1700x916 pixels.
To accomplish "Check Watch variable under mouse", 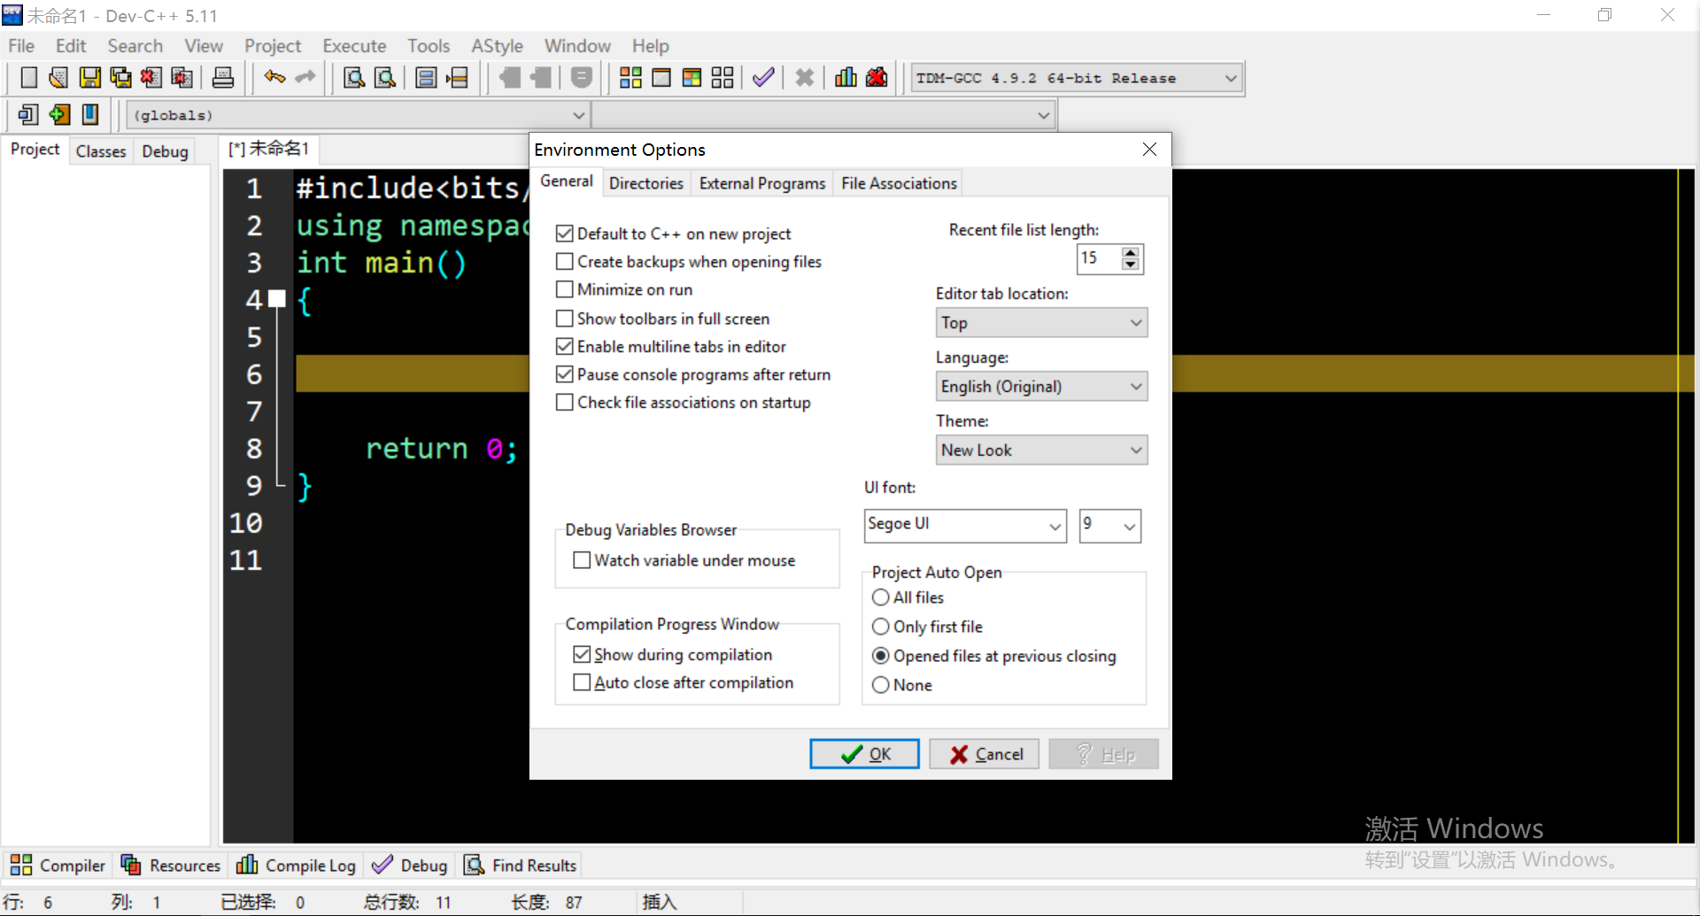I will coord(582,560).
